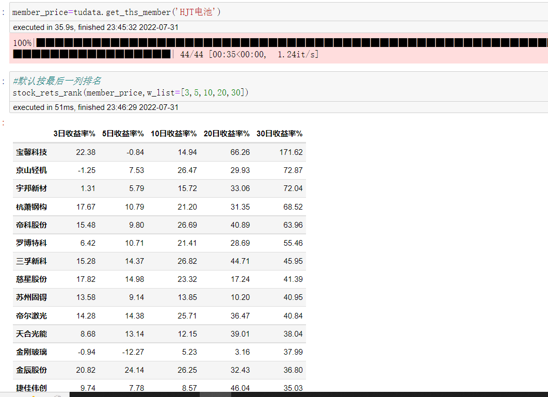Viewport: 548px width, 397px height.
Task: Select row label 帝科股份
Action: tap(31, 225)
